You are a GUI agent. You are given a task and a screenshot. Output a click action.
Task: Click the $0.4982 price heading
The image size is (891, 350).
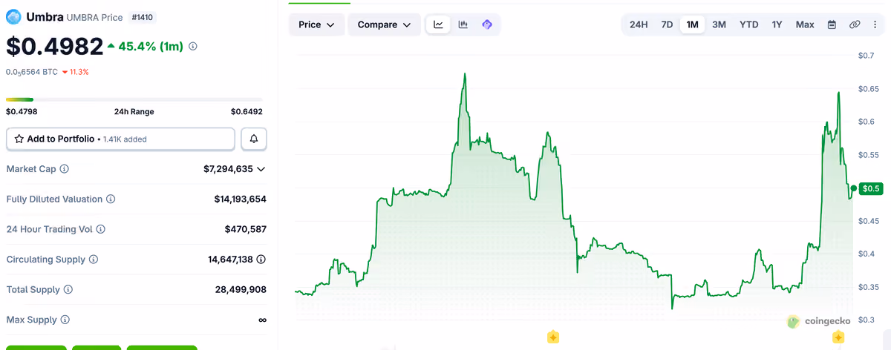[x=54, y=46]
